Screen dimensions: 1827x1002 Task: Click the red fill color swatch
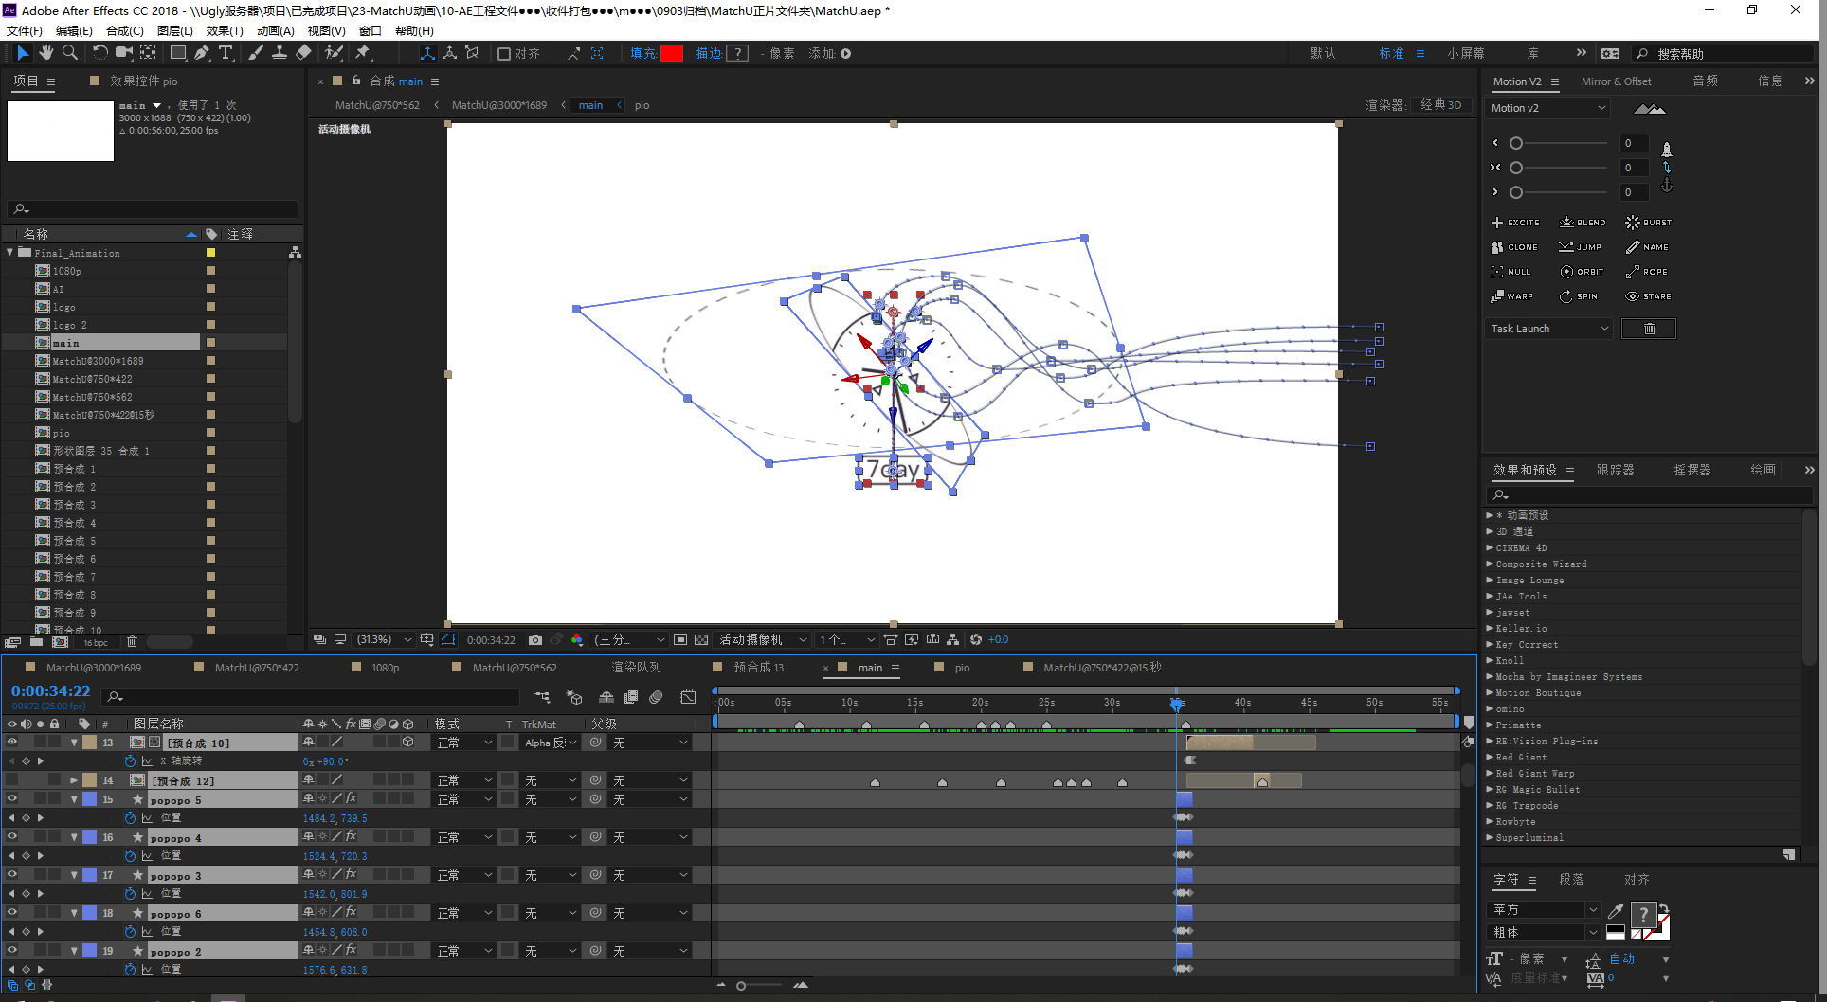point(672,53)
